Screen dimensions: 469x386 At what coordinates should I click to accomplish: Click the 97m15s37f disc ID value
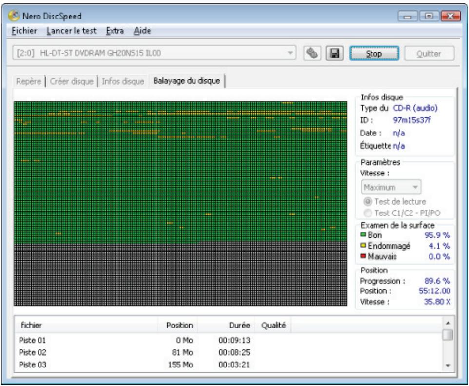(412, 120)
